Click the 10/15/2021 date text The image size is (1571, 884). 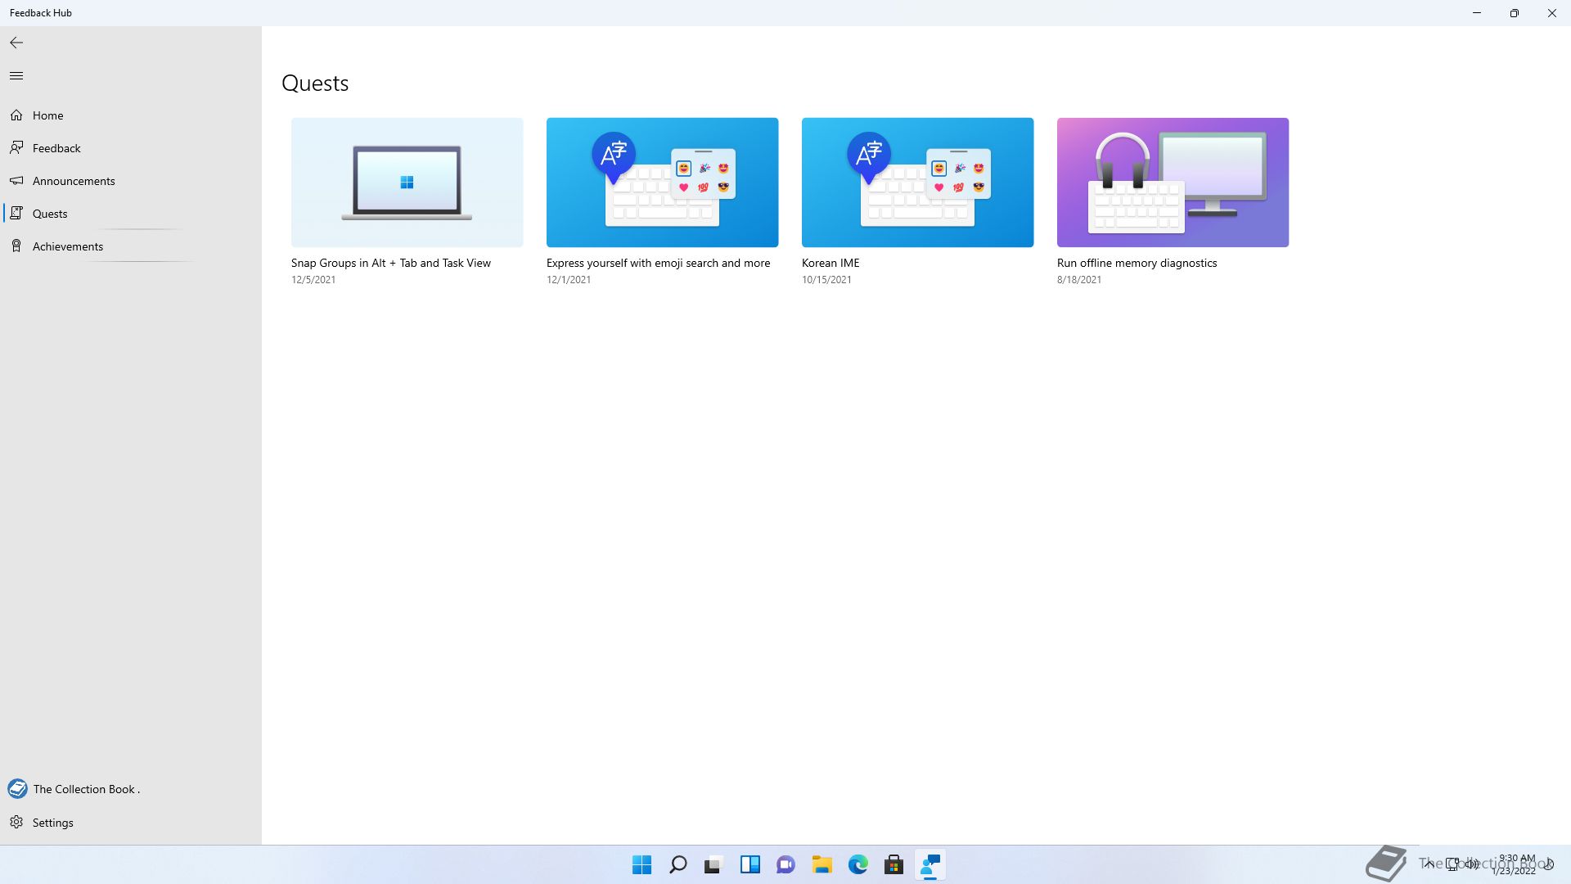point(826,280)
